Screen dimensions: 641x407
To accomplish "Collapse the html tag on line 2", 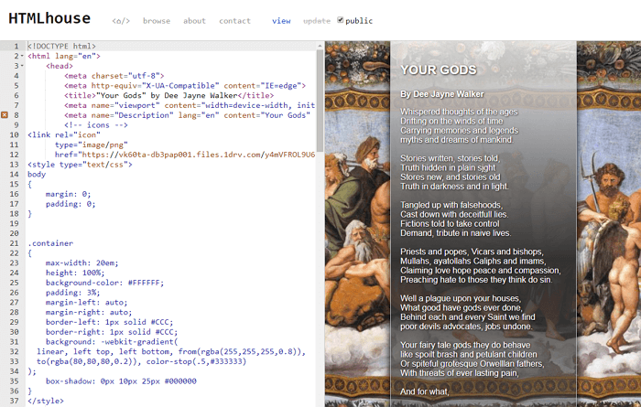I will click(22, 56).
